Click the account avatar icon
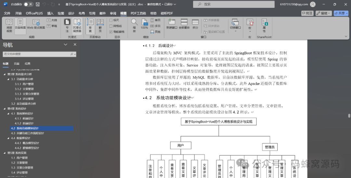Screen dimensions: 351x178 [x=313, y=4]
